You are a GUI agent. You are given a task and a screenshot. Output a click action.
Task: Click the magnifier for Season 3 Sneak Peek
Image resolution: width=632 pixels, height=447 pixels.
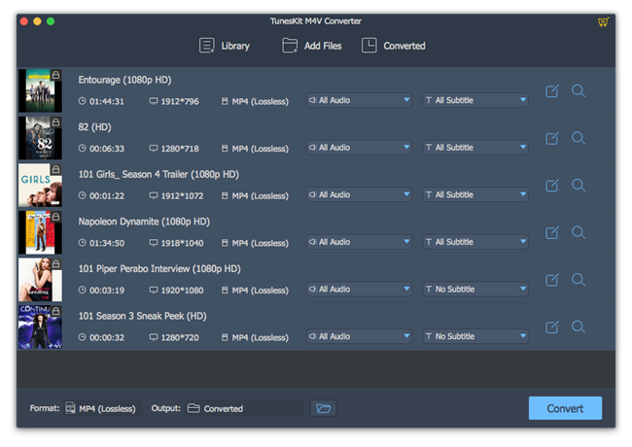pos(579,327)
